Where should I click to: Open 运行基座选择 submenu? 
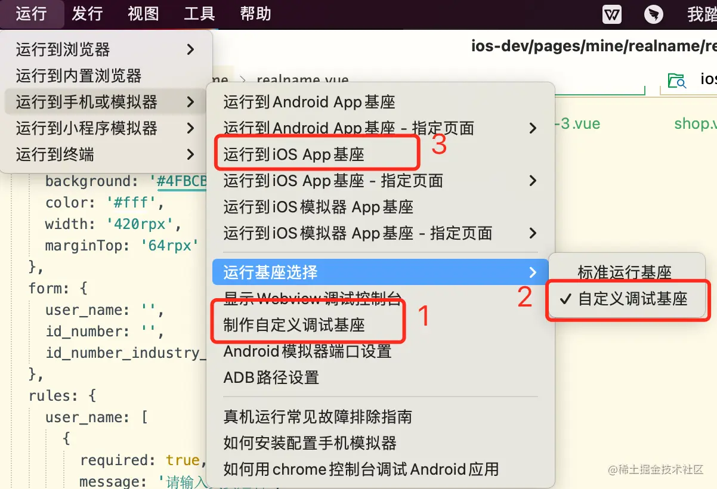pyautogui.click(x=380, y=273)
